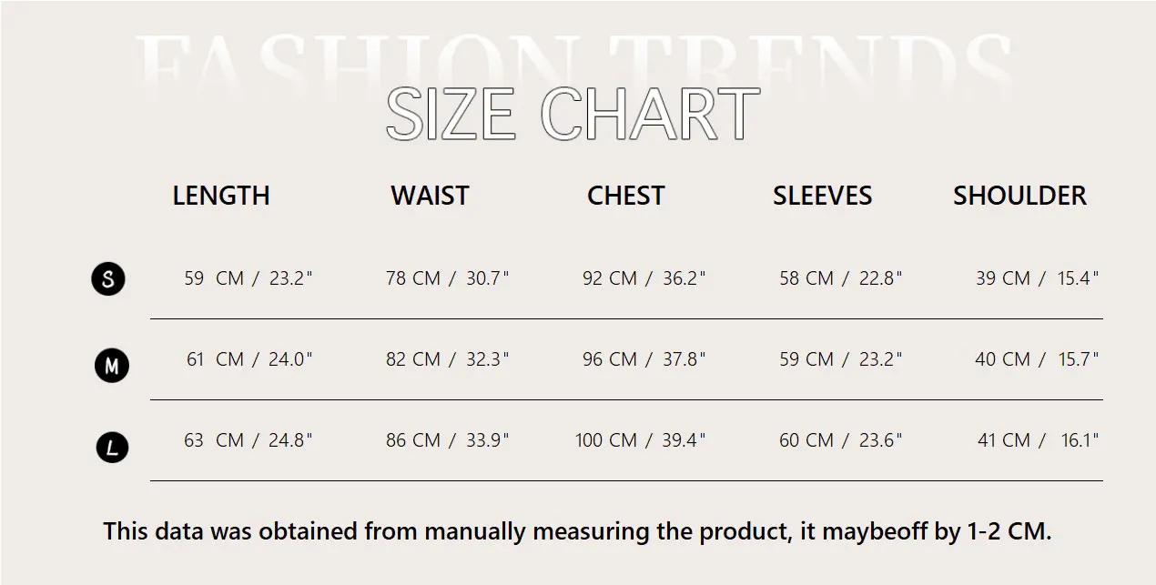Select the large shoulder value 41 CM

pyautogui.click(x=1004, y=440)
